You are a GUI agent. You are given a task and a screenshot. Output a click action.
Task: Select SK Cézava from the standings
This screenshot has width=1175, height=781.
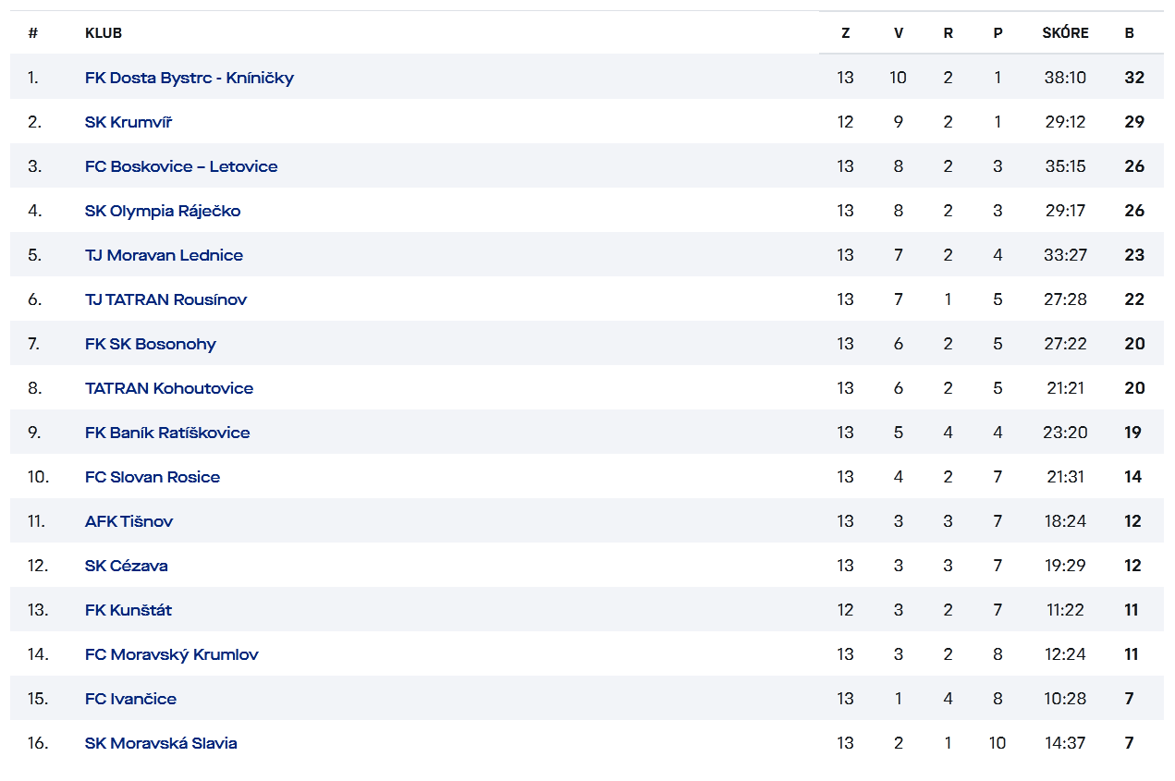127,566
